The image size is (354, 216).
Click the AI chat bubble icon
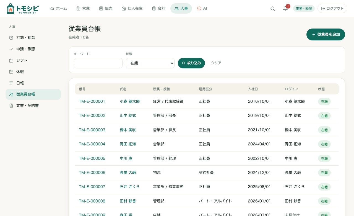[199, 9]
